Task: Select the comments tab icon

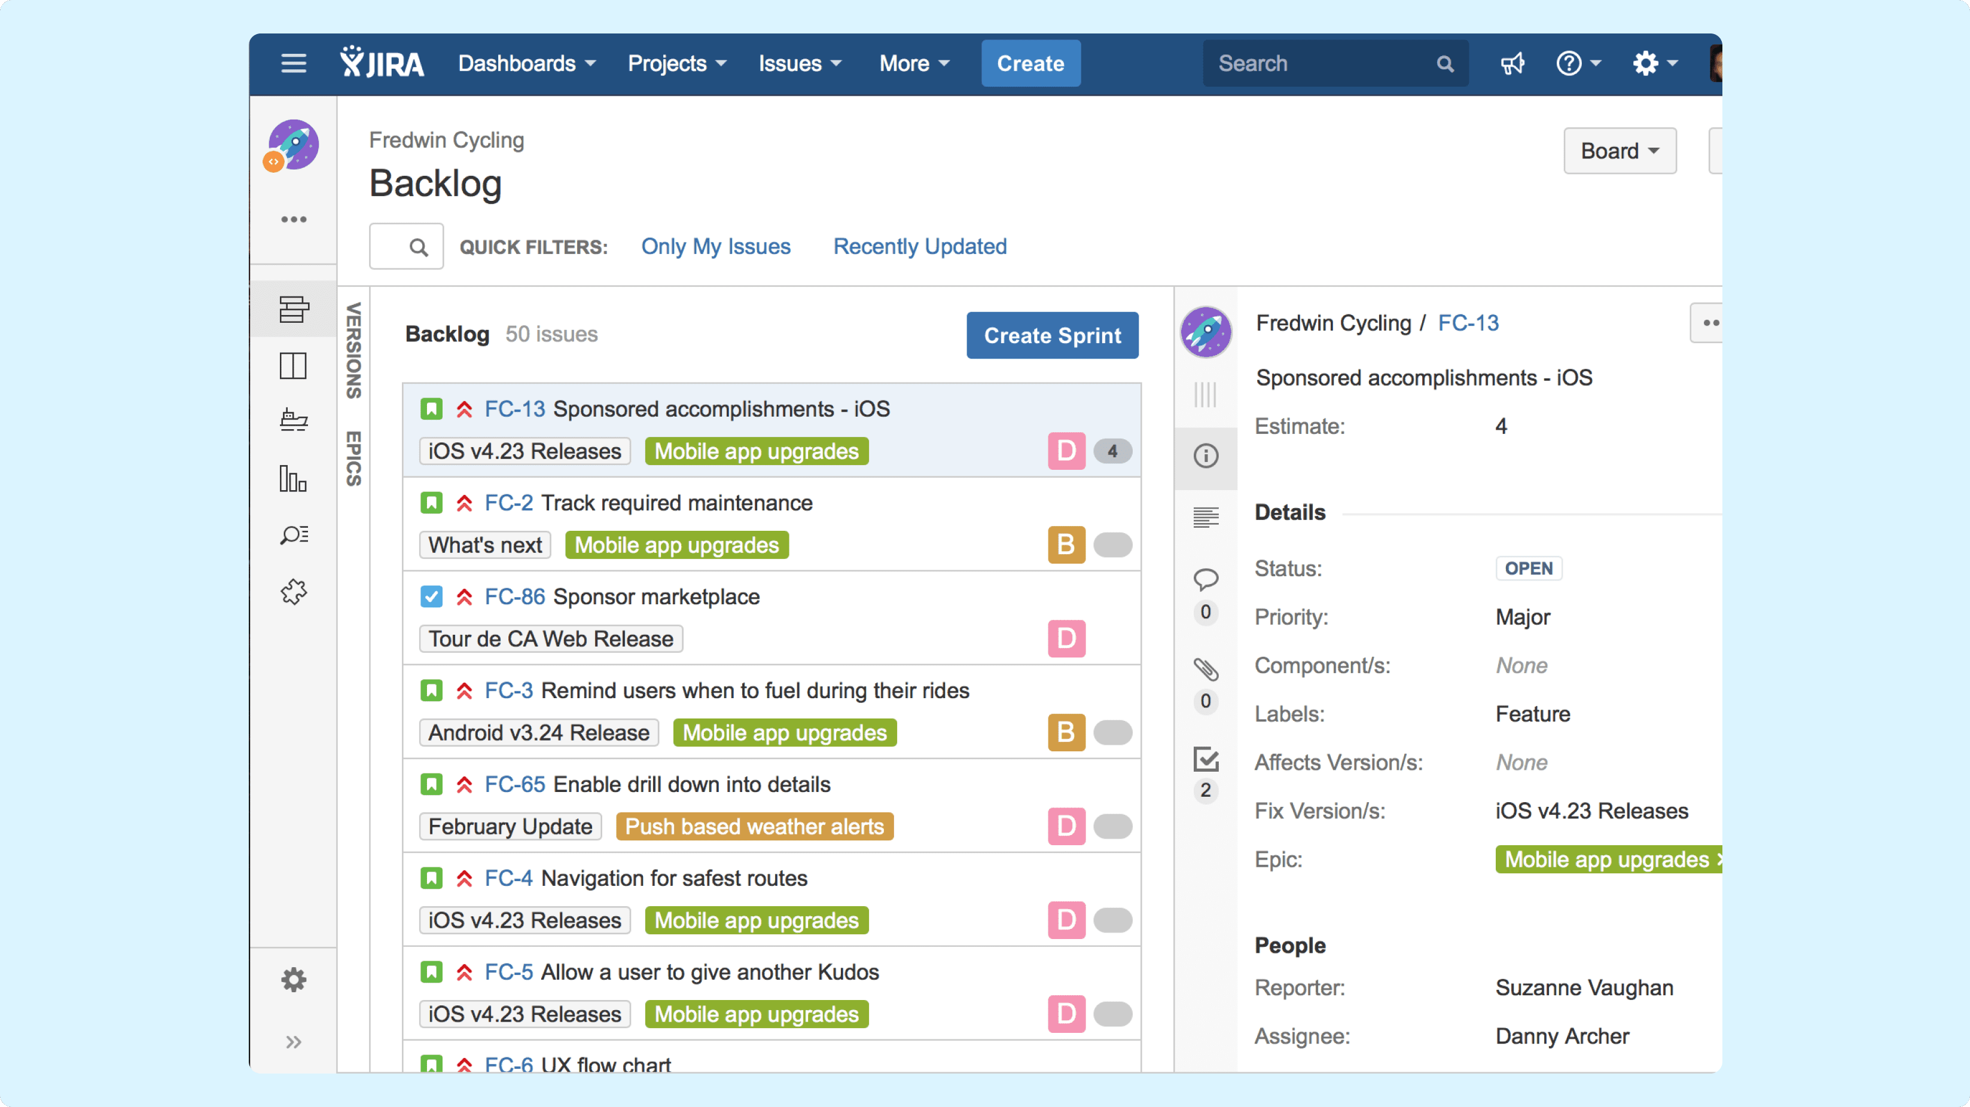Action: point(1205,579)
